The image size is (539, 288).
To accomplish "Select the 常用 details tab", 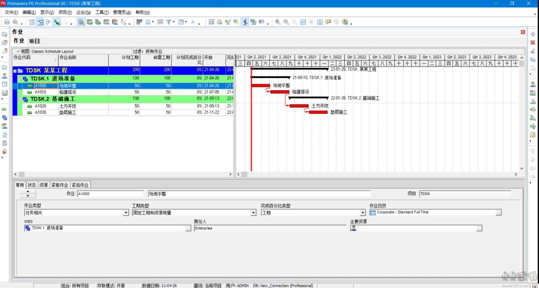I will (20, 185).
